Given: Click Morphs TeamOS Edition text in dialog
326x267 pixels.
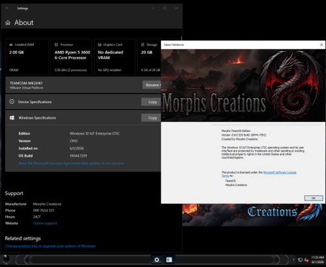Looking at the screenshot, I should [236, 131].
